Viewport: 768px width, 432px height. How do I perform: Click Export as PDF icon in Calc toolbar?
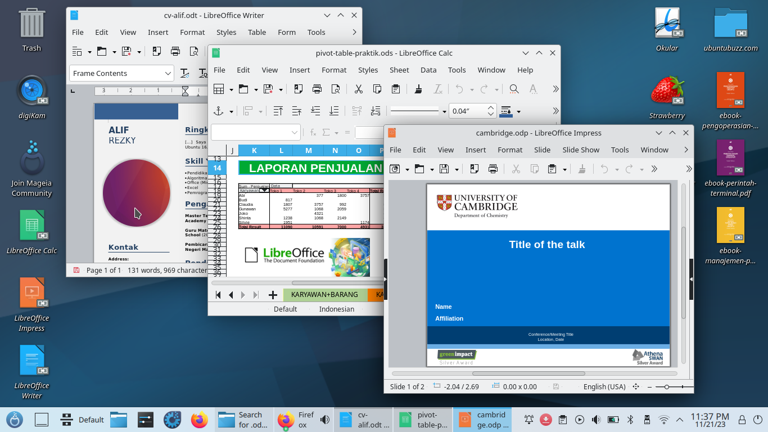coord(298,89)
